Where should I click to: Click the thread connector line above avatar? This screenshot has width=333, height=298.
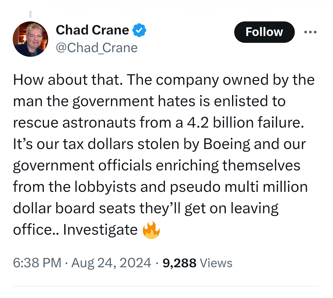click(x=30, y=14)
